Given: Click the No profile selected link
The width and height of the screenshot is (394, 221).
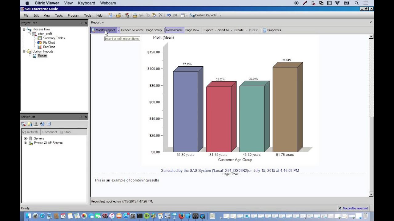Looking at the screenshot, I should coord(355,208).
